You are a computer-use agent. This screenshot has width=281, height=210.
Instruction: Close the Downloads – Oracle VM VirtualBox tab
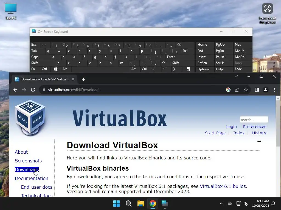coord(73,79)
